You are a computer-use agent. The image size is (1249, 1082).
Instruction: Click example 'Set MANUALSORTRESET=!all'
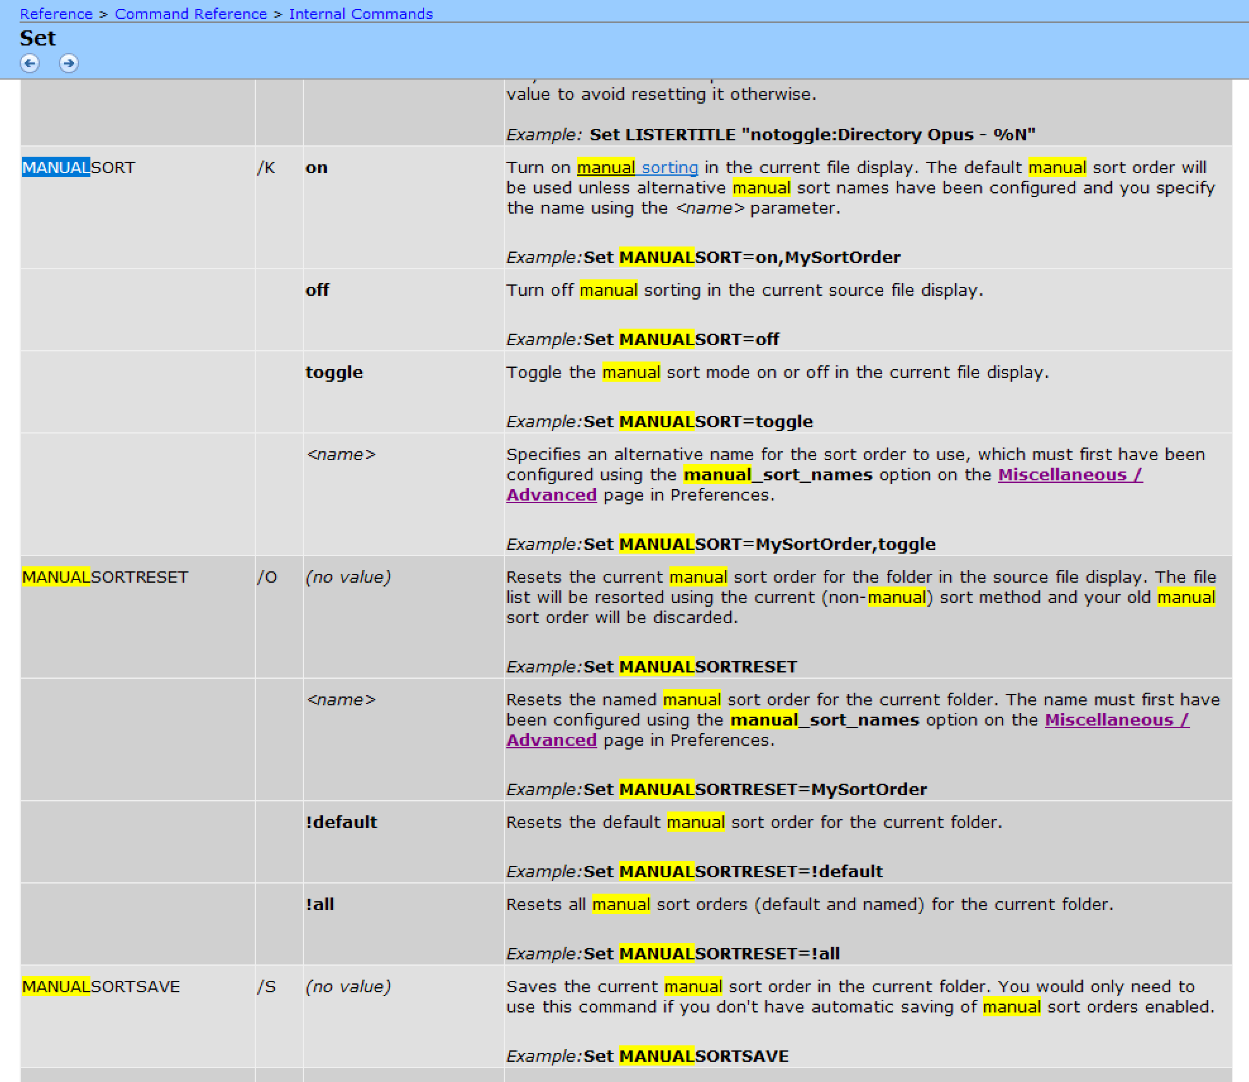click(712, 954)
